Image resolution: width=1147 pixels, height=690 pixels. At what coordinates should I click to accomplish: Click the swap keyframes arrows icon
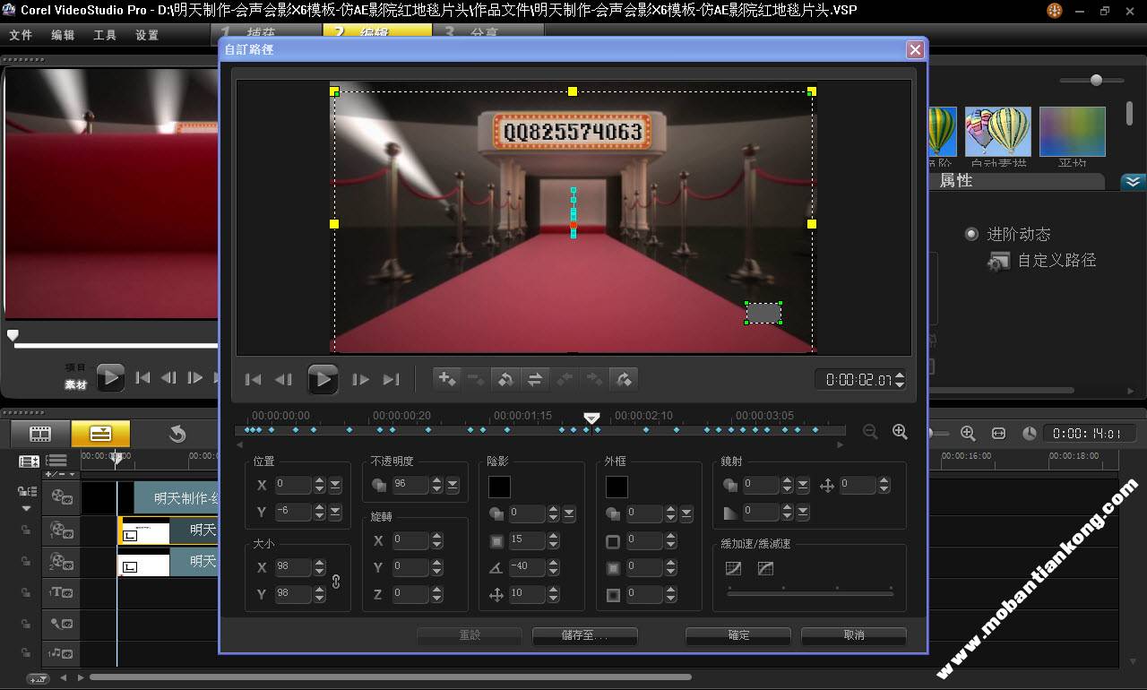(535, 379)
